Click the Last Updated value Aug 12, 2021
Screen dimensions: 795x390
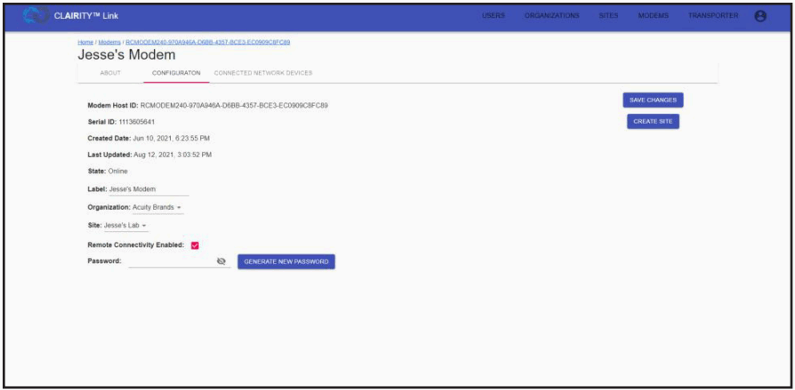pyautogui.click(x=173, y=155)
